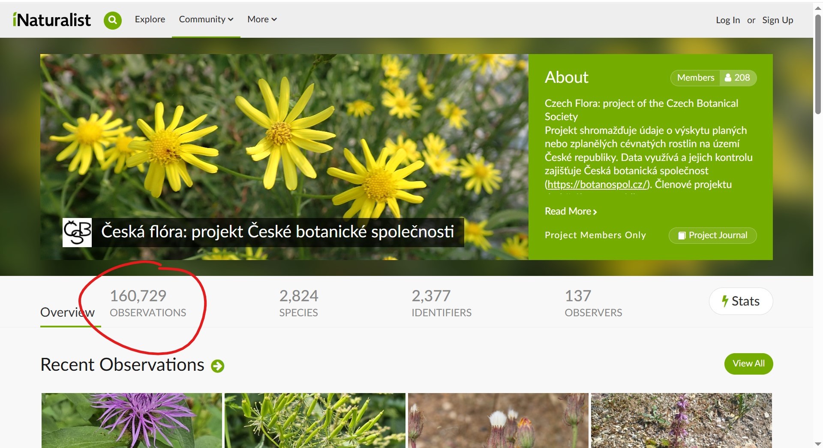Click the Recent Observations heading
The height and width of the screenshot is (448, 823).
122,365
